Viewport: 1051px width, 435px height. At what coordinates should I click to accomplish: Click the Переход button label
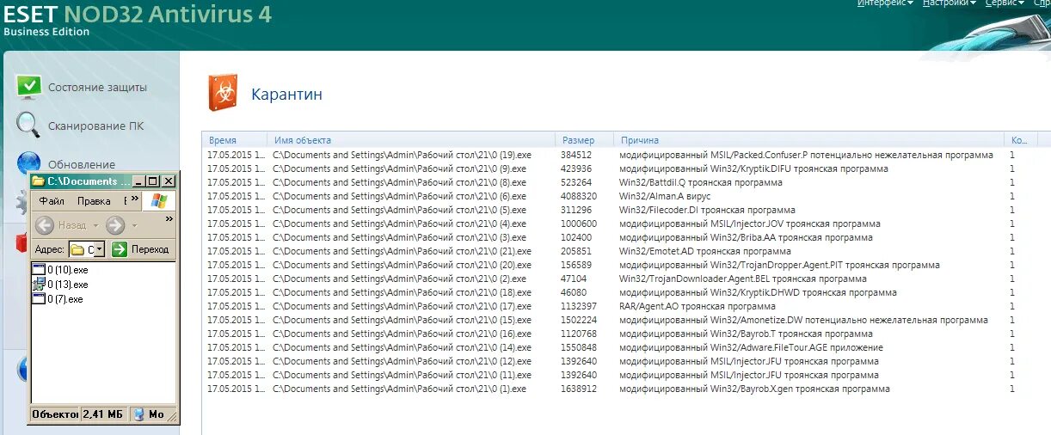pos(150,249)
